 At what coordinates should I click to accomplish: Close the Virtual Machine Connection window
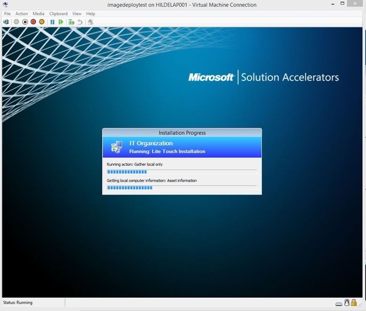pyautogui.click(x=355, y=3)
